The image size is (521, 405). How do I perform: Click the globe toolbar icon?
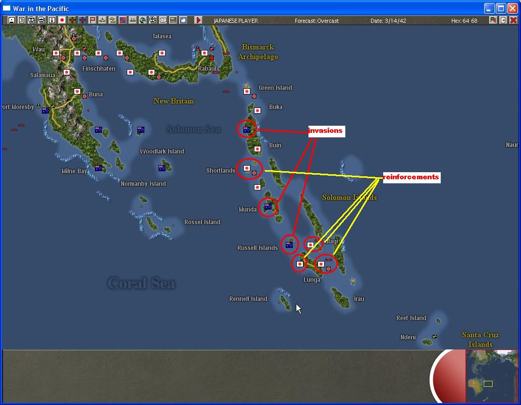coord(143,20)
